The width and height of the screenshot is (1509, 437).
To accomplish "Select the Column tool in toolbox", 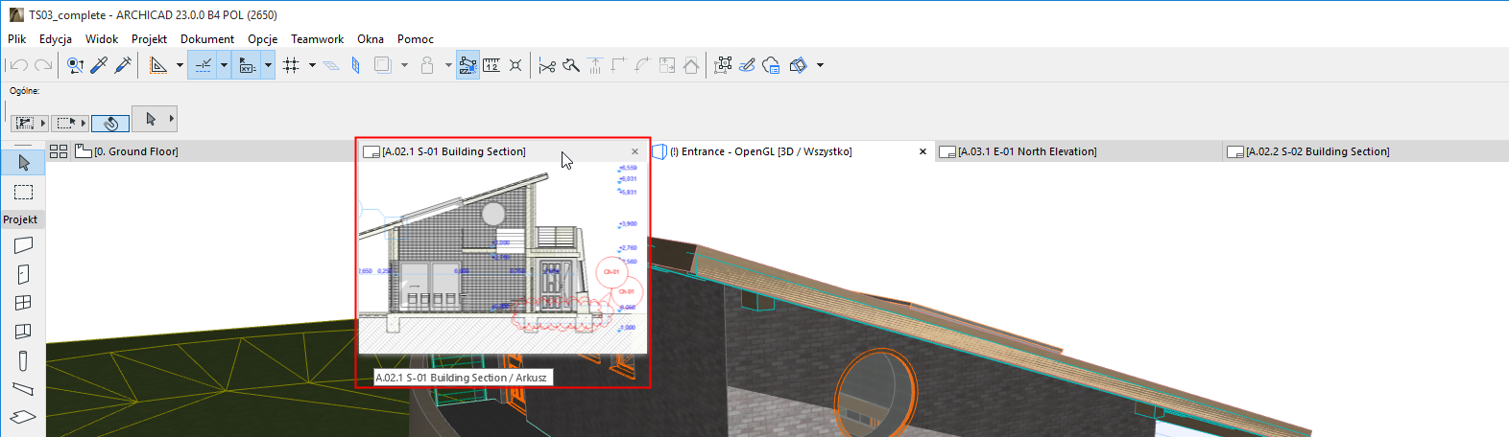I will point(23,360).
